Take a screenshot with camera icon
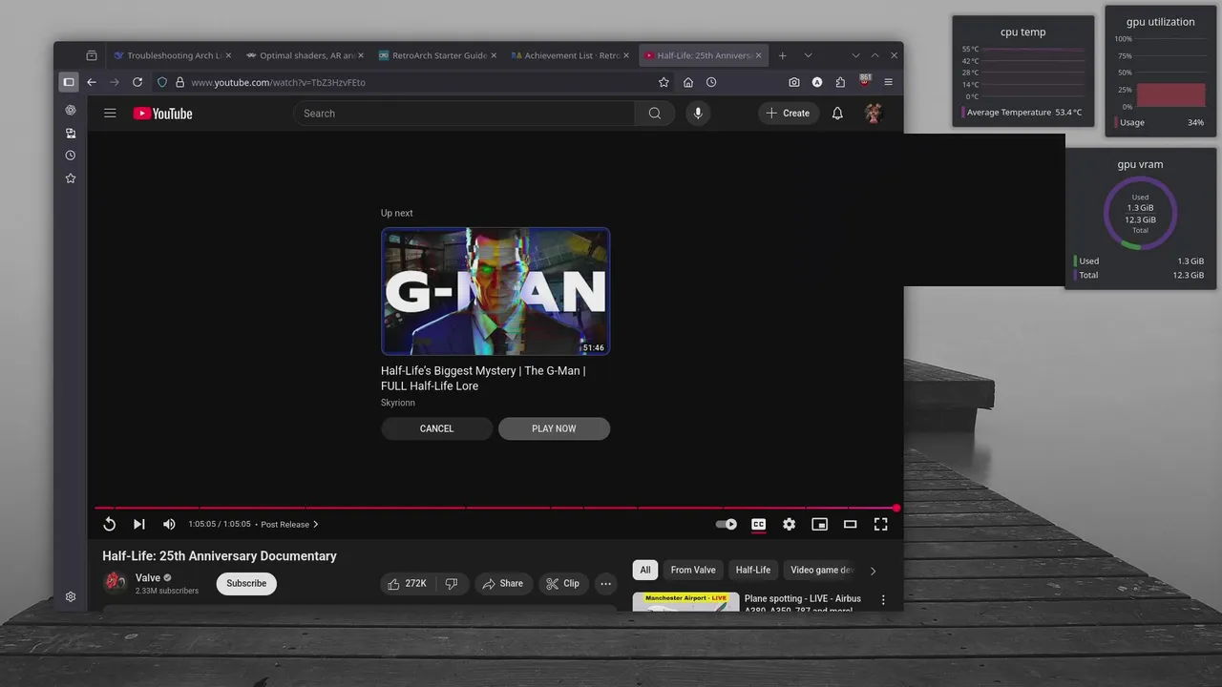Screen dimensions: 1222x687 click(x=794, y=82)
